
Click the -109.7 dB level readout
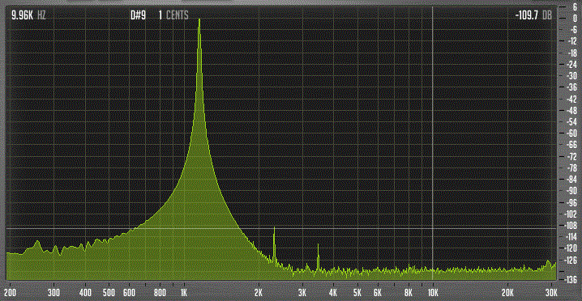coord(533,15)
